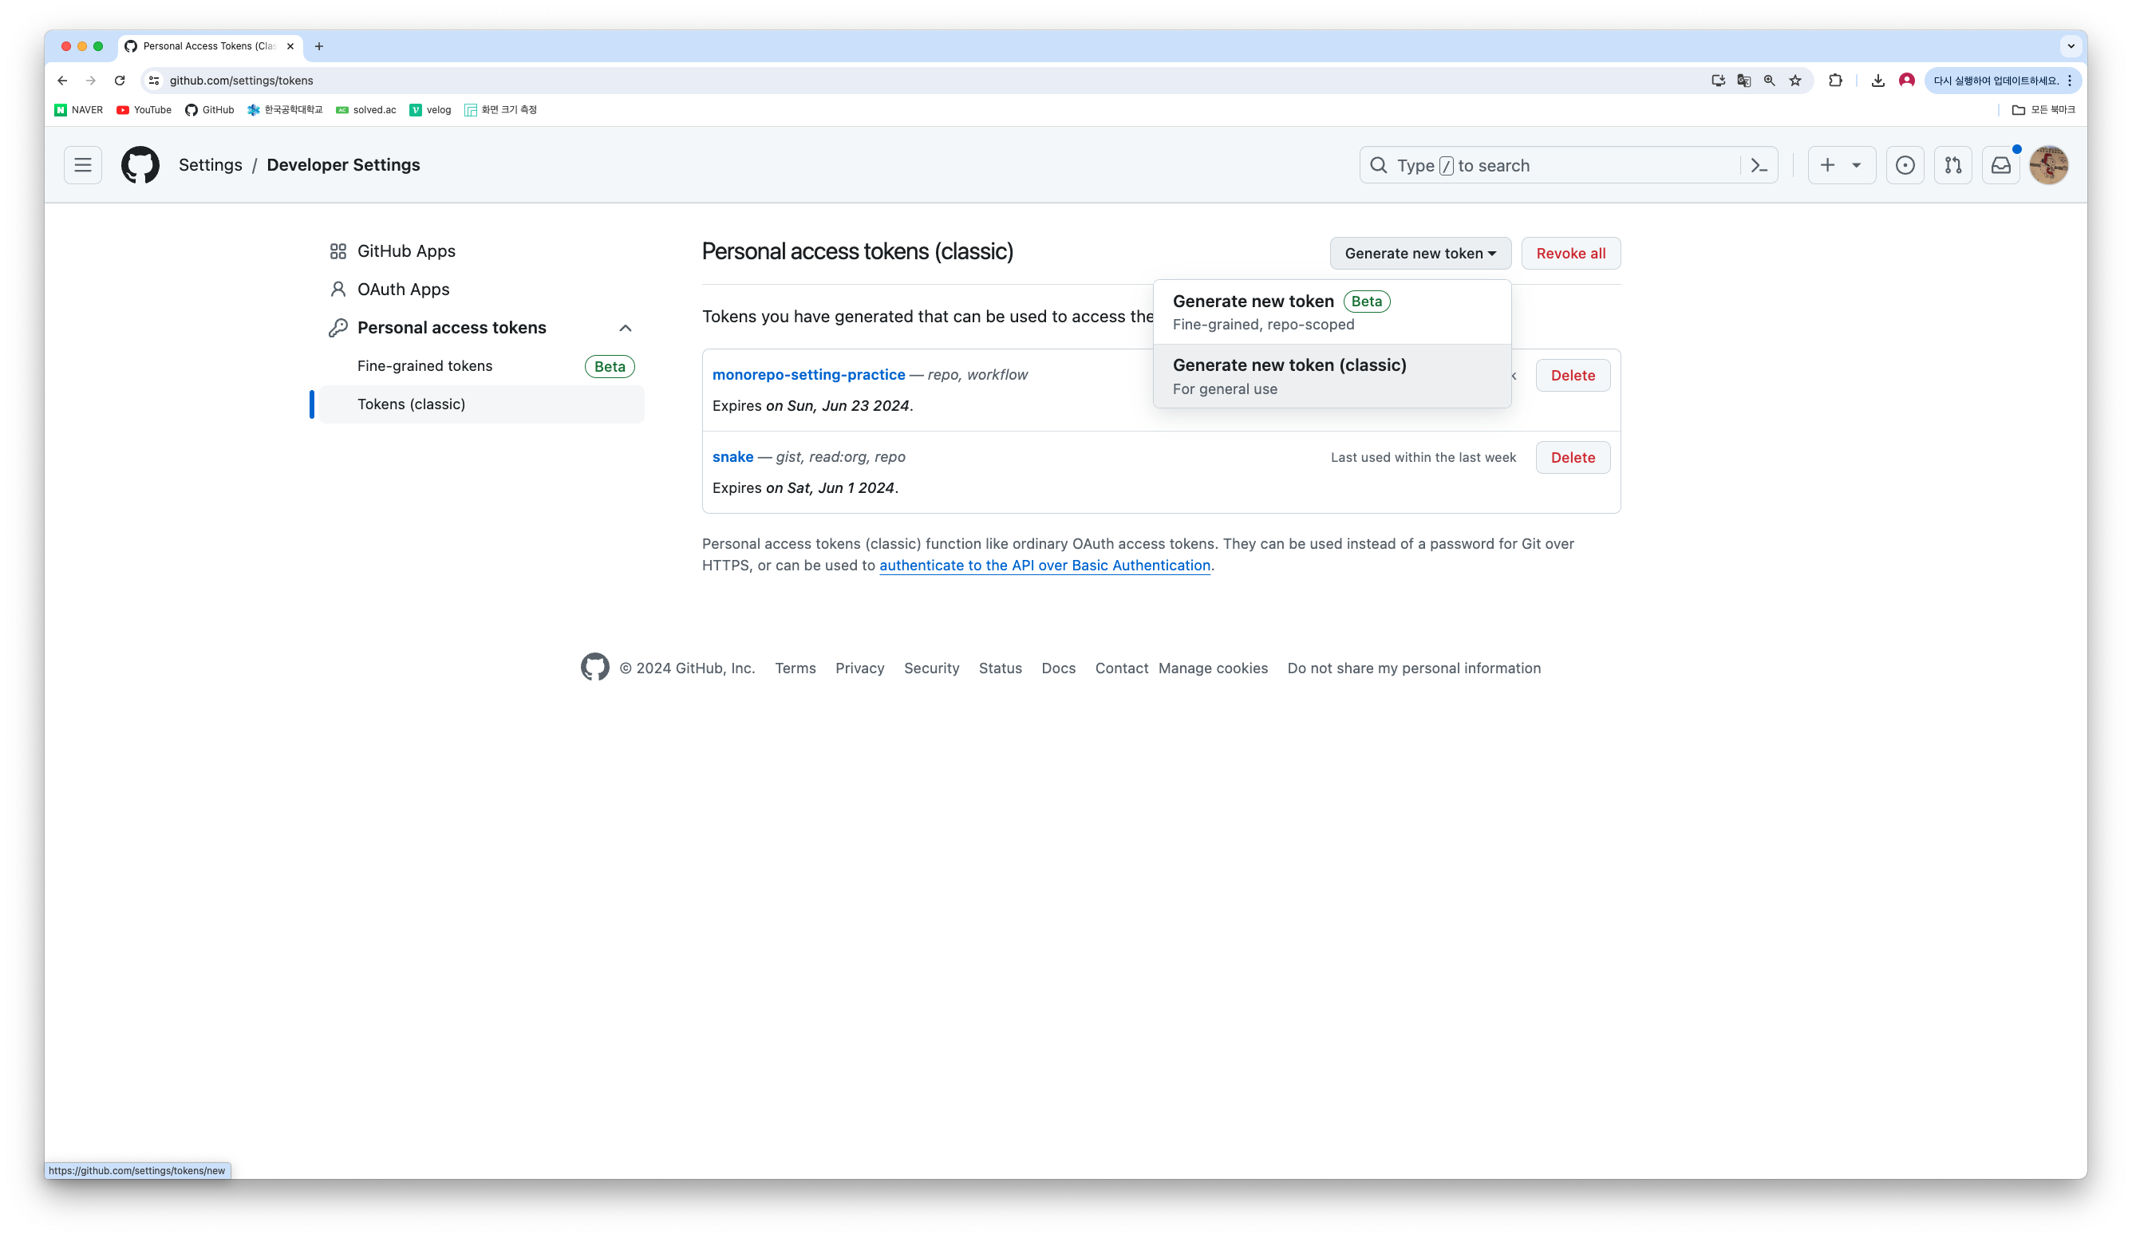The width and height of the screenshot is (2132, 1238).
Task: Go to GitHub Apps in sidebar
Action: [x=406, y=251]
